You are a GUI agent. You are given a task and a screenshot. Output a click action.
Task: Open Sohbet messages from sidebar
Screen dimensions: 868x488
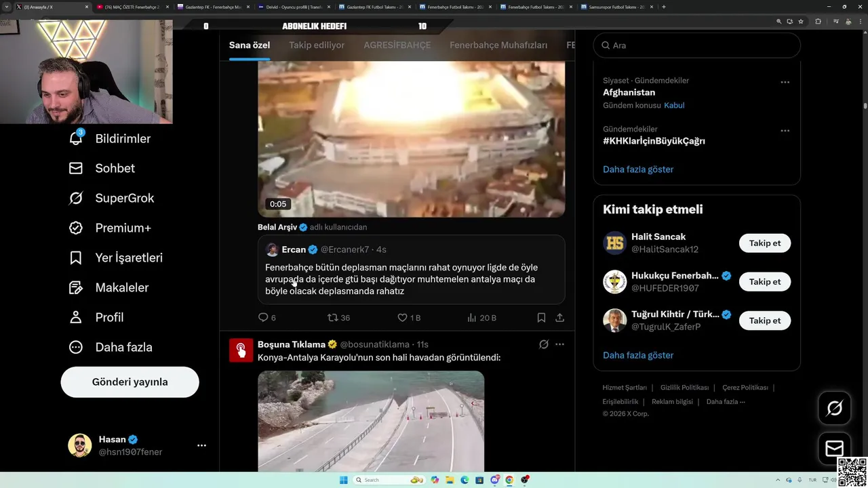(102, 168)
